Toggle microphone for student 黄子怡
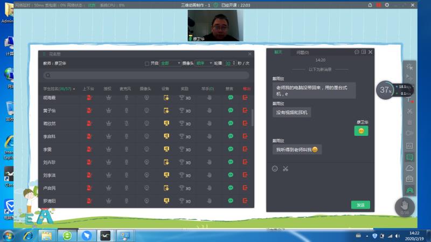This screenshot has height=242, width=431. [x=127, y=110]
